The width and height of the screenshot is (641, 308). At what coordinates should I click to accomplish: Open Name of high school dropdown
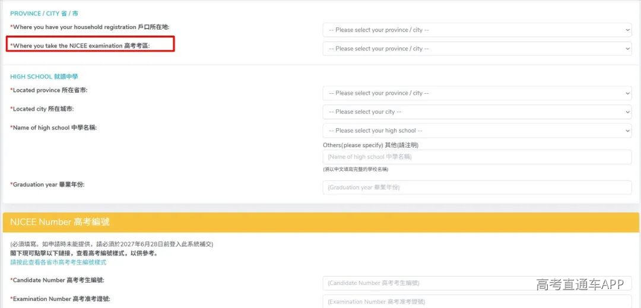tap(477, 131)
